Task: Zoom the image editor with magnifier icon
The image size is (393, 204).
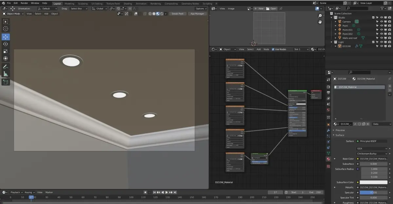Action: click(320, 16)
